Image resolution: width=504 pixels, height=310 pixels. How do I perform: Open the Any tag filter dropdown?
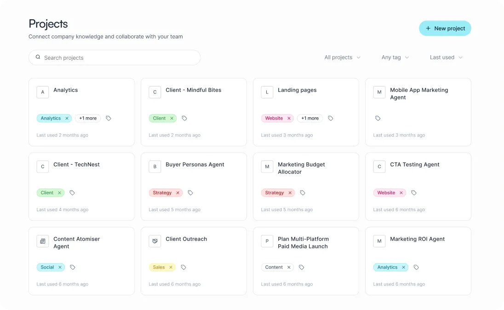click(395, 57)
